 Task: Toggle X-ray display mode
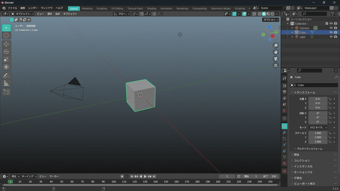click(254, 14)
